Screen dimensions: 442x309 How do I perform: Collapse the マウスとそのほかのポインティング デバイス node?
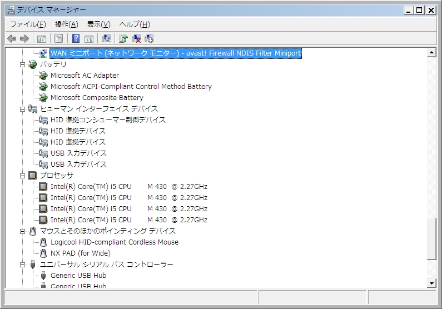[x=23, y=231]
